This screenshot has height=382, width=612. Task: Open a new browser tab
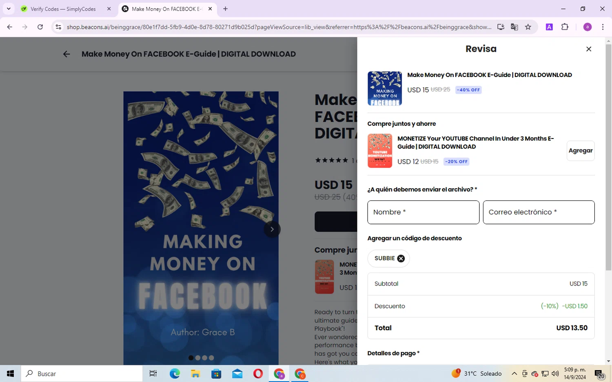(x=225, y=9)
